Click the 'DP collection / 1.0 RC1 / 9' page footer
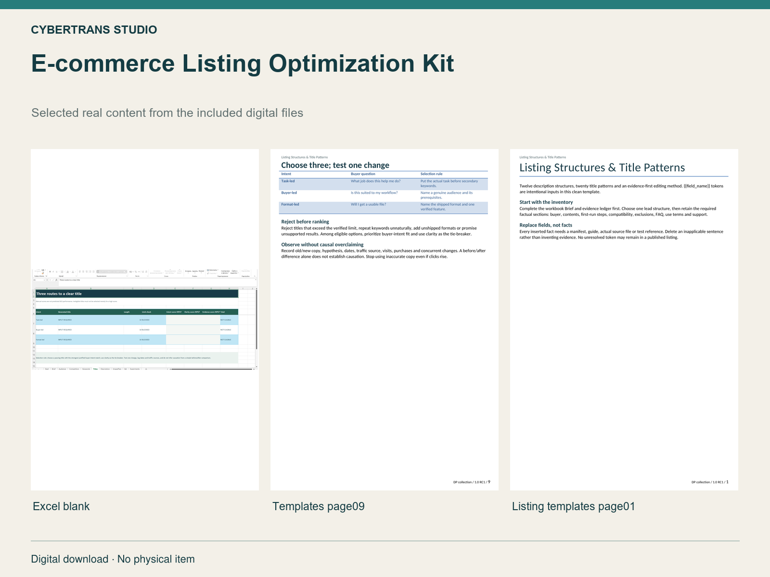This screenshot has width=770, height=577. coord(472,482)
